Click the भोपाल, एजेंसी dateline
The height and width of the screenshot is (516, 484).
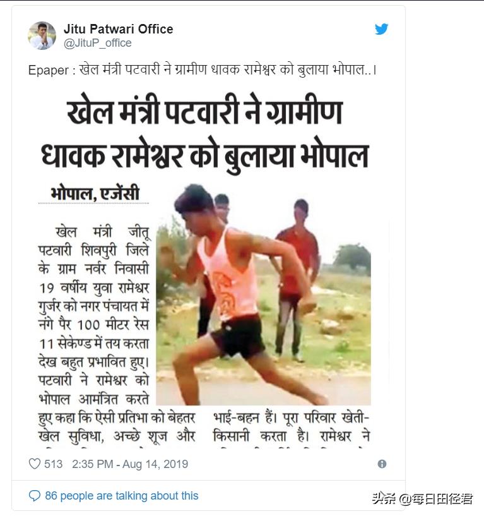[x=95, y=193]
